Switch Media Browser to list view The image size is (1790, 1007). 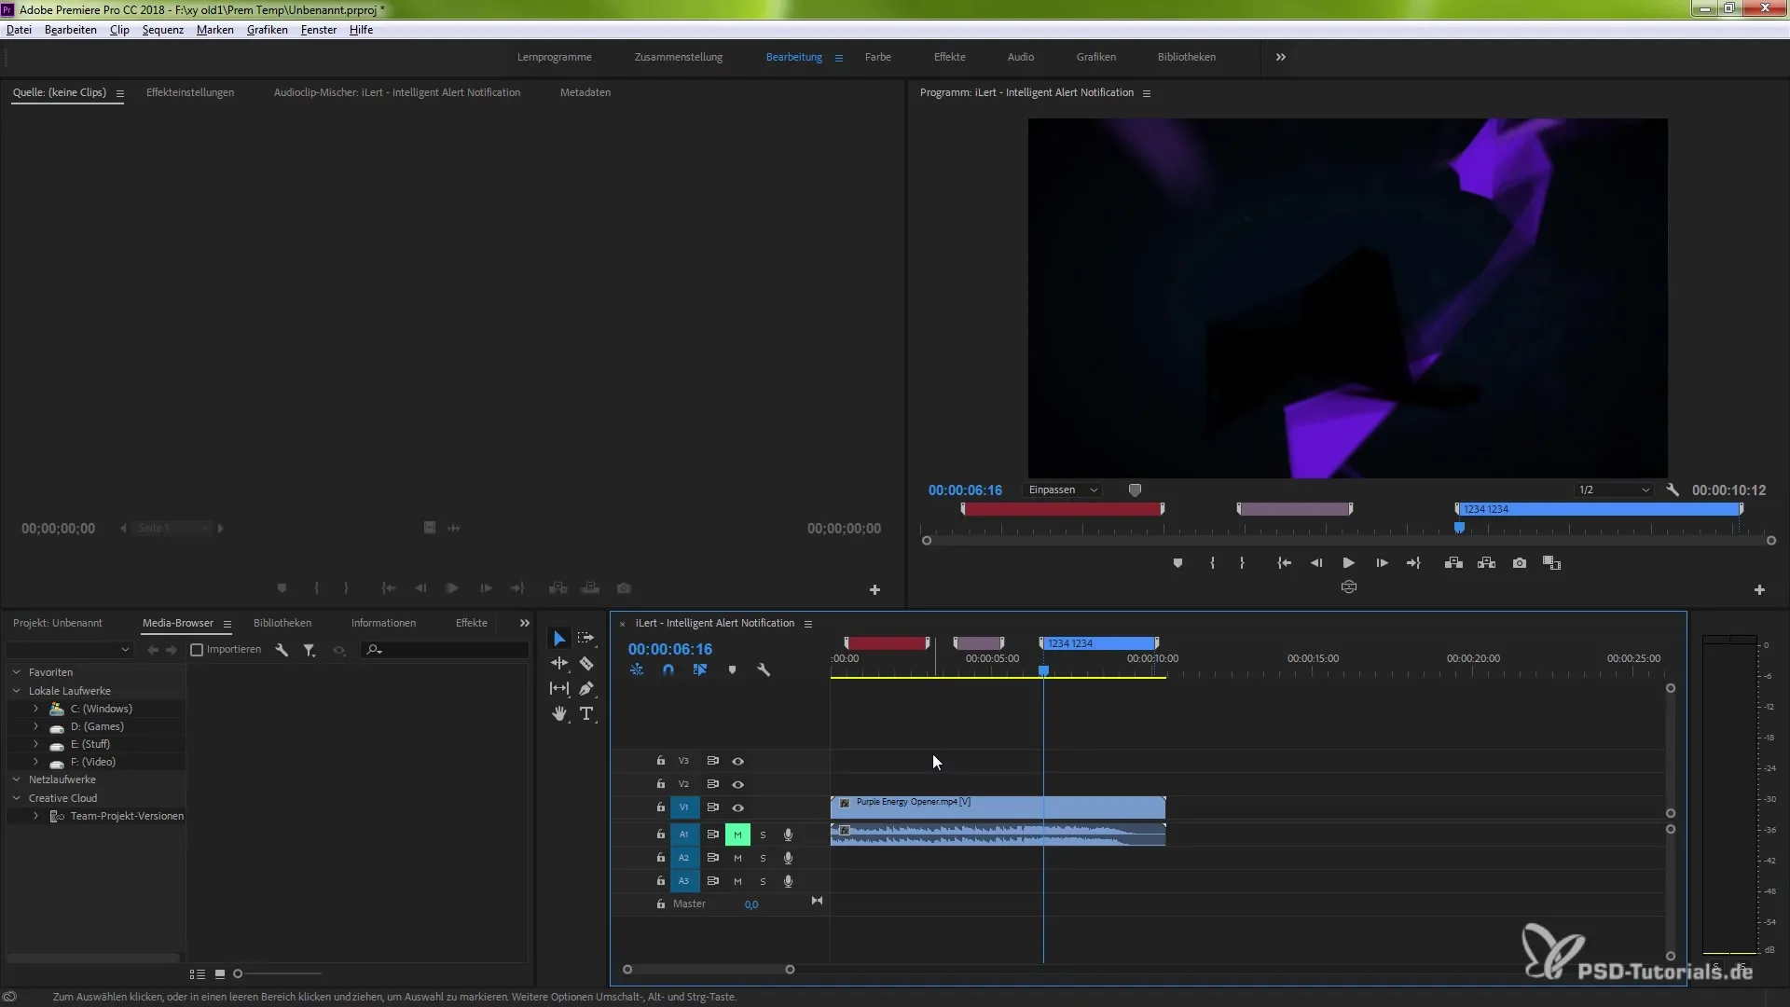[197, 973]
